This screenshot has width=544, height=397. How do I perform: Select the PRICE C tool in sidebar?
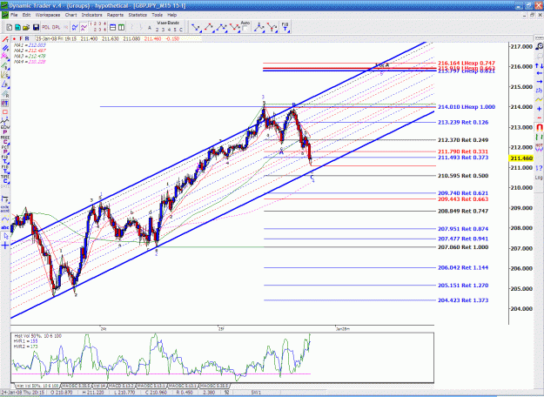pyautogui.click(x=5, y=140)
